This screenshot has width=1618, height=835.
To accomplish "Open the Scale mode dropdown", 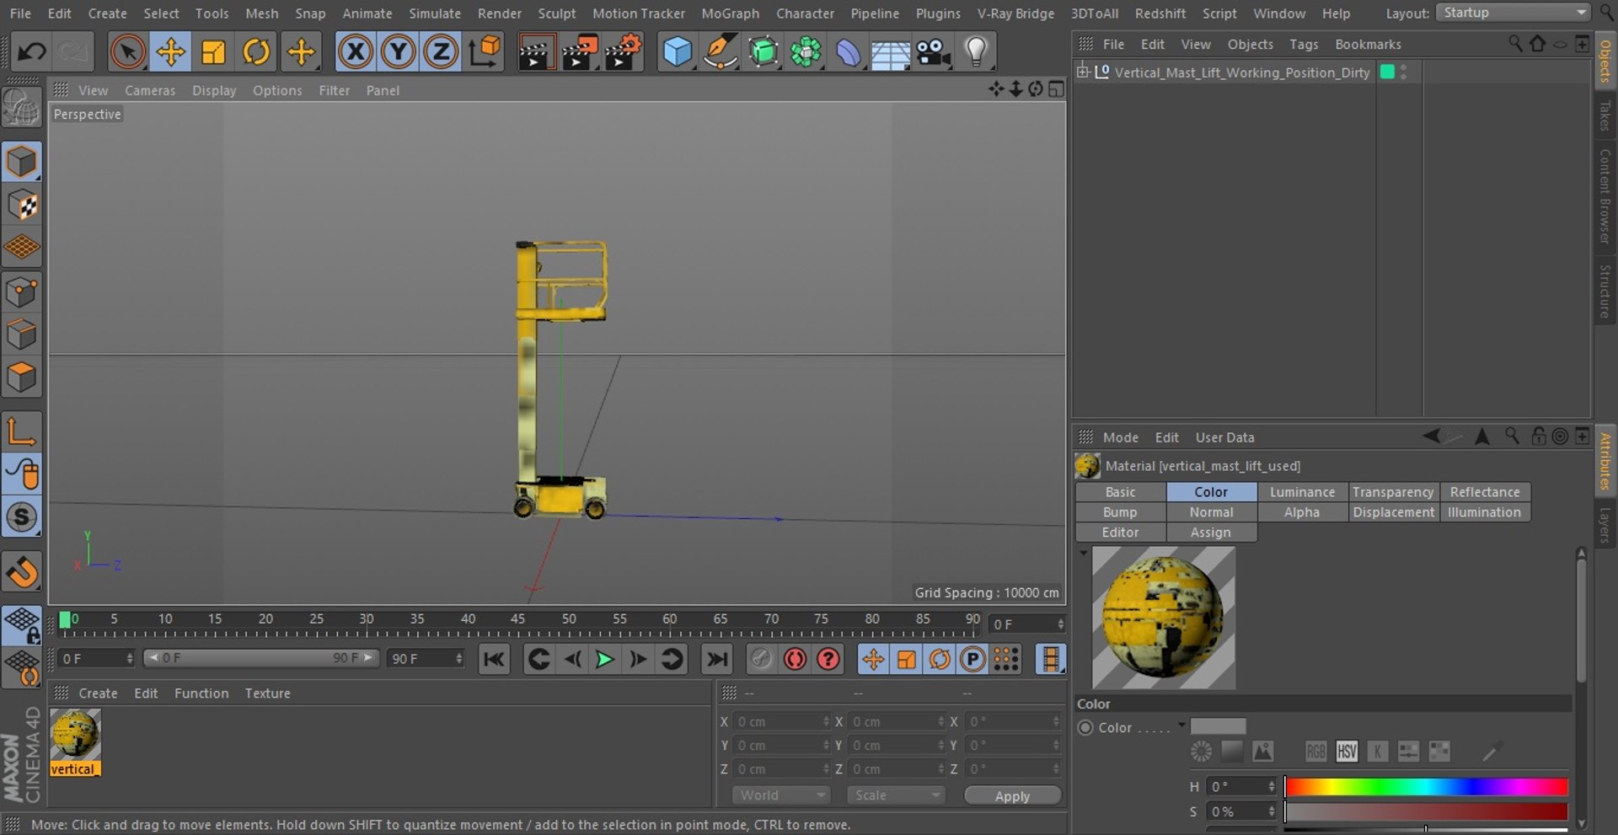I will (895, 795).
